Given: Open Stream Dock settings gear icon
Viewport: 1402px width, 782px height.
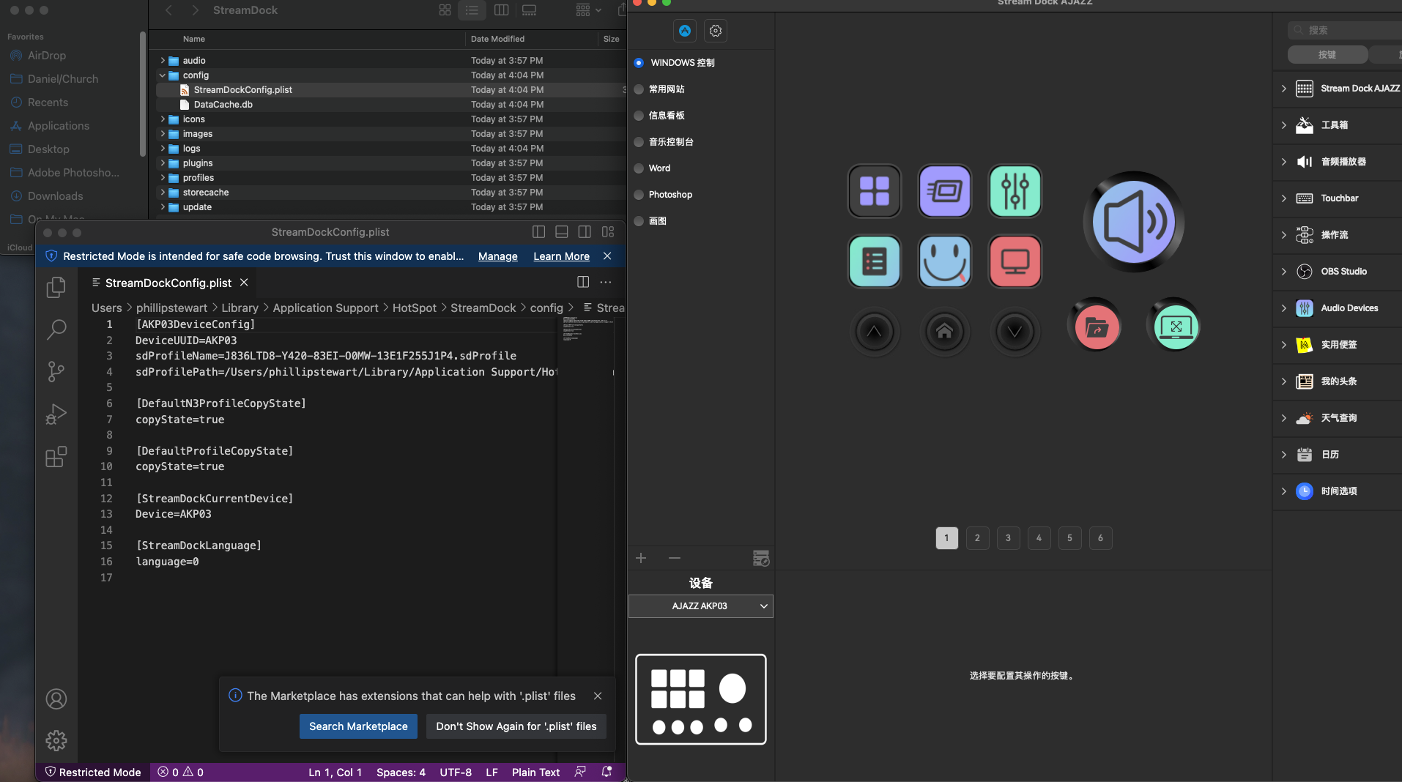Looking at the screenshot, I should 716,31.
